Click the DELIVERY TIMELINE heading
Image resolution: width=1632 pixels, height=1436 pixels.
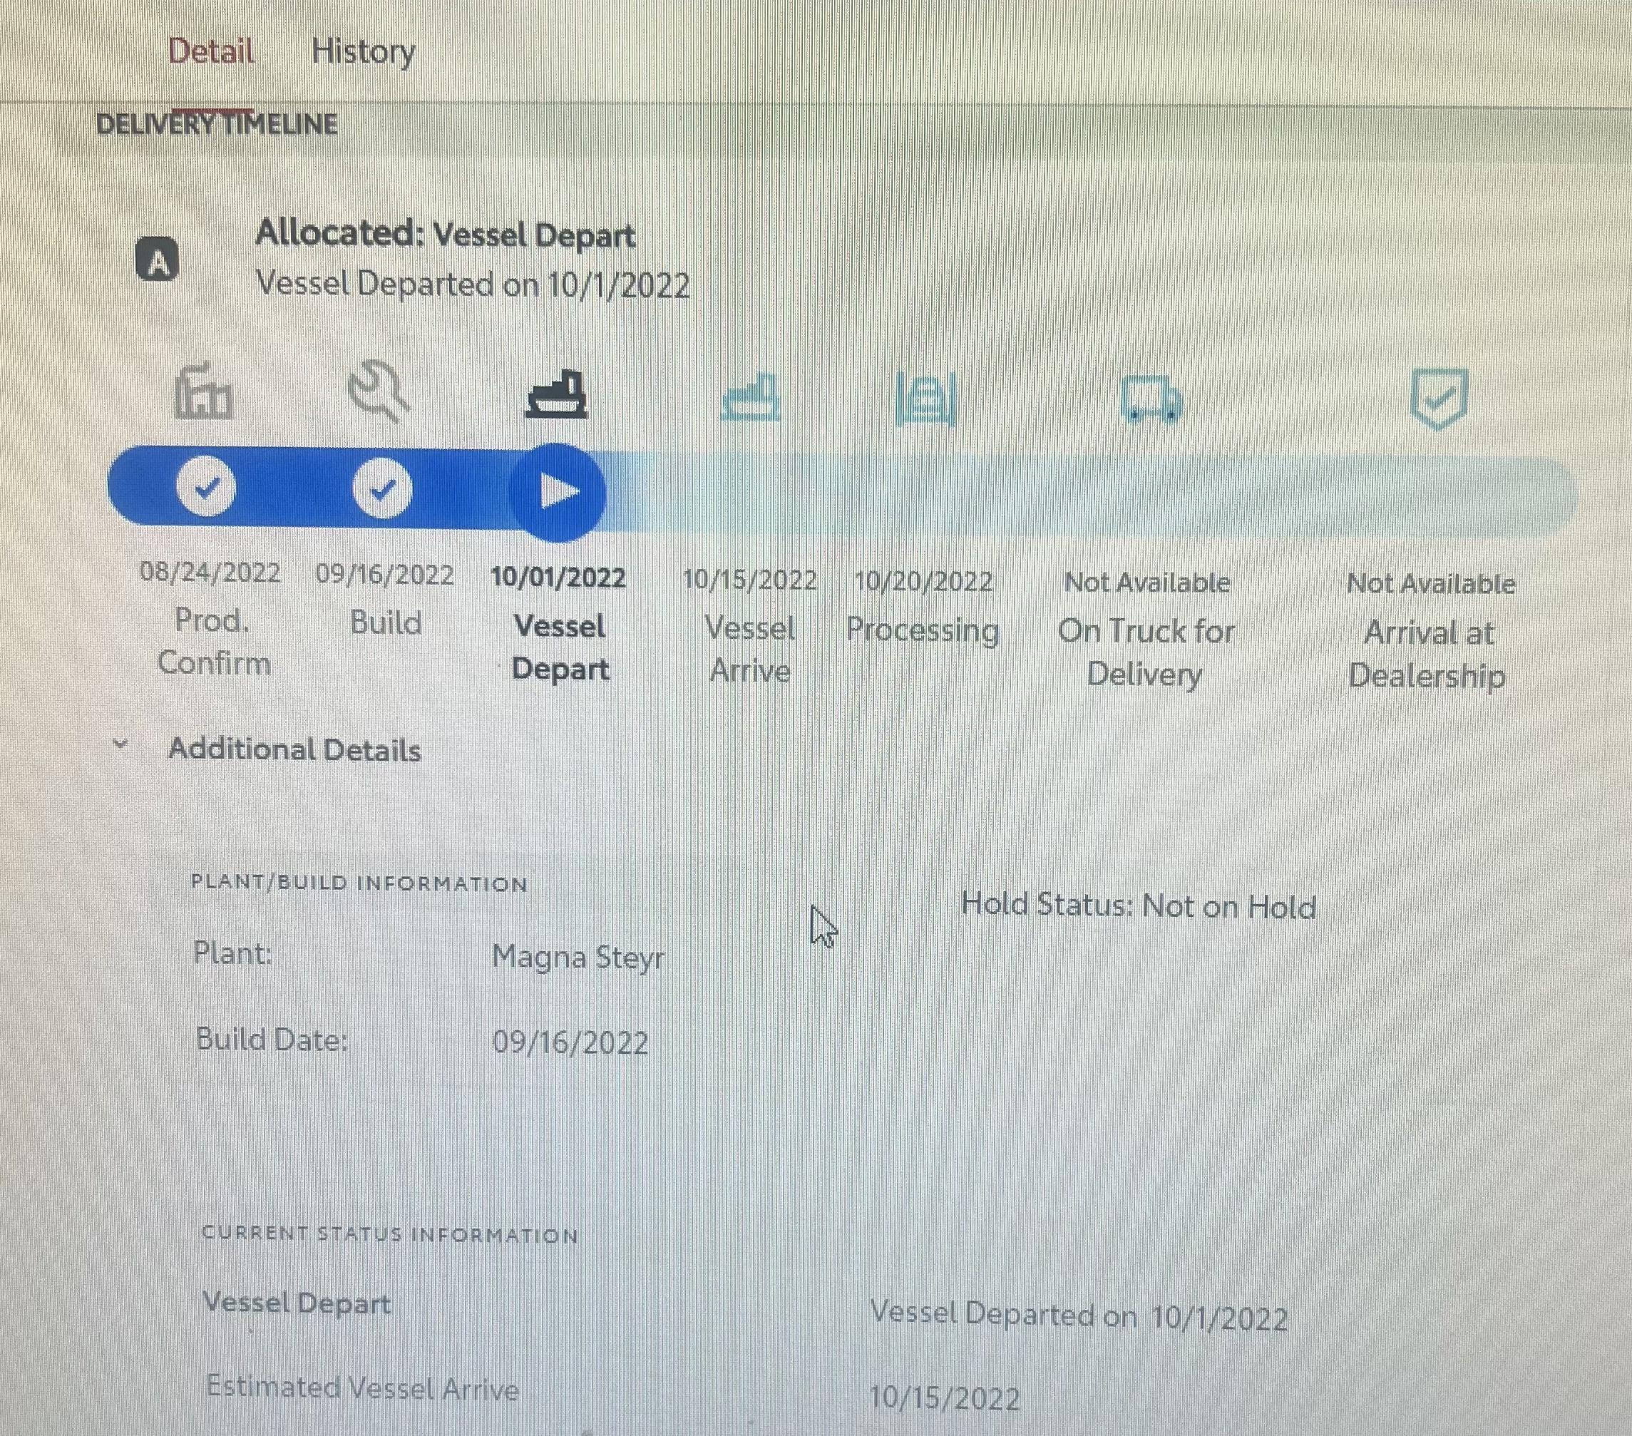click(217, 125)
